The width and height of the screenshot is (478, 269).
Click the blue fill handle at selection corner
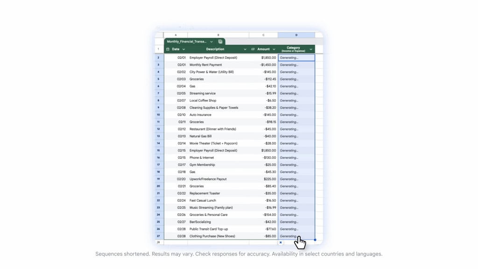[x=315, y=240]
